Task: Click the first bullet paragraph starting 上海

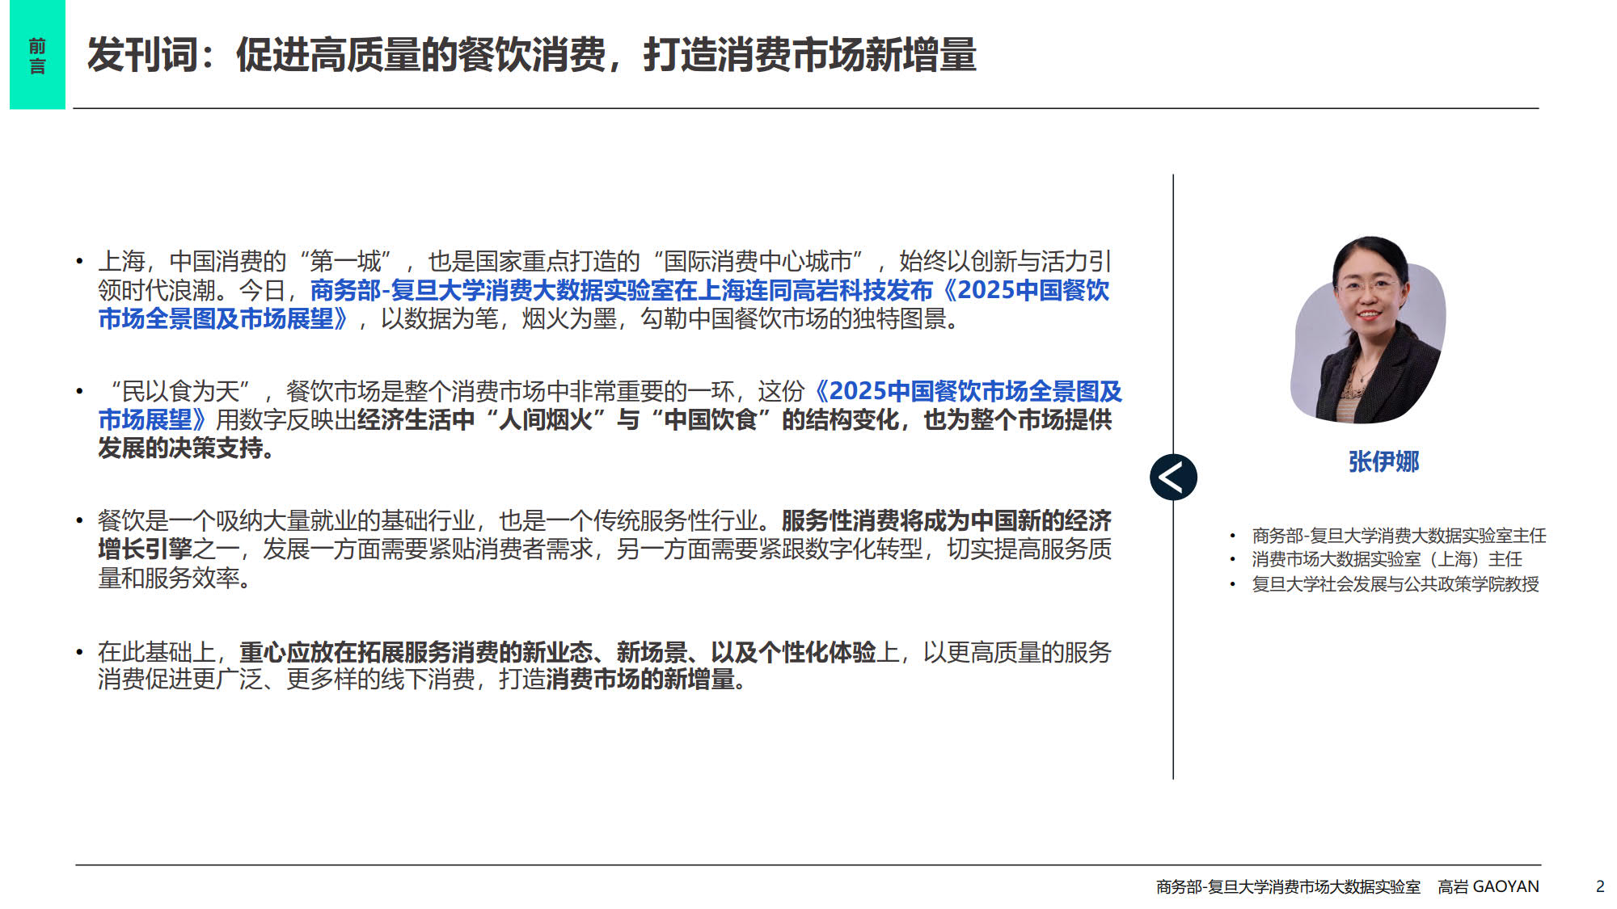Action: pyautogui.click(x=605, y=290)
